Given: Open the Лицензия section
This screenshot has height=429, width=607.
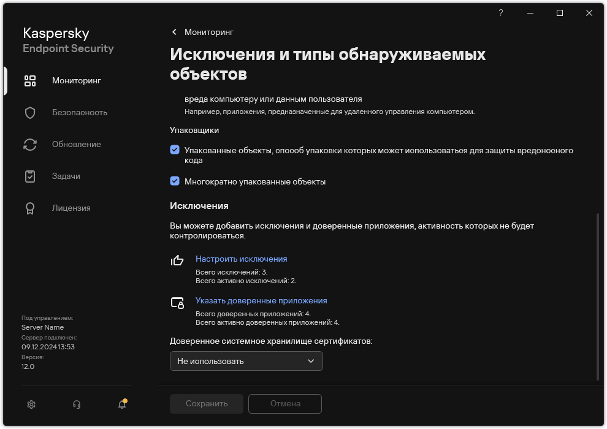Looking at the screenshot, I should pyautogui.click(x=71, y=208).
